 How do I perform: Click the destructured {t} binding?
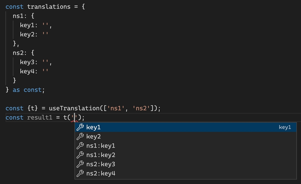point(30,108)
